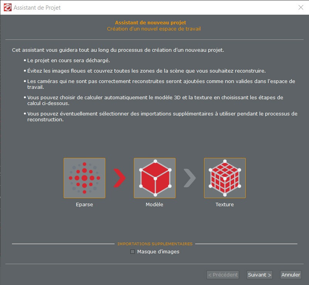
Task: Click the Modèle label
Action: pos(154,205)
